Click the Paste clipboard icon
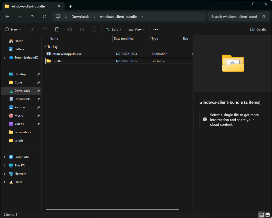This screenshot has height=218, width=272. (x=57, y=29)
